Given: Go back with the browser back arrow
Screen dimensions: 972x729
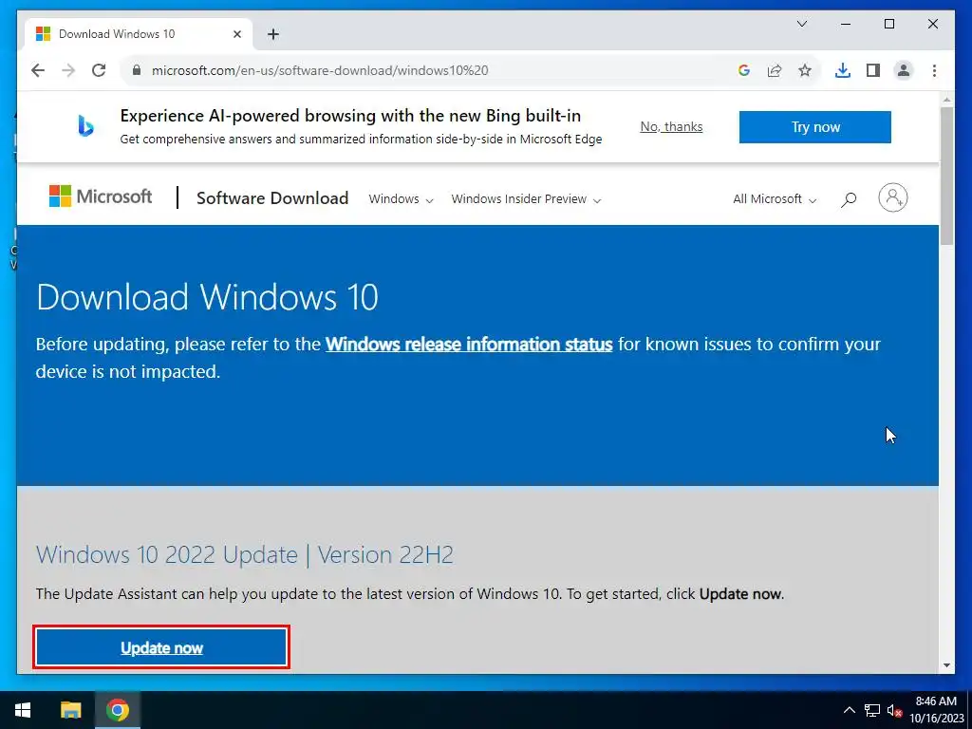Looking at the screenshot, I should tap(38, 70).
